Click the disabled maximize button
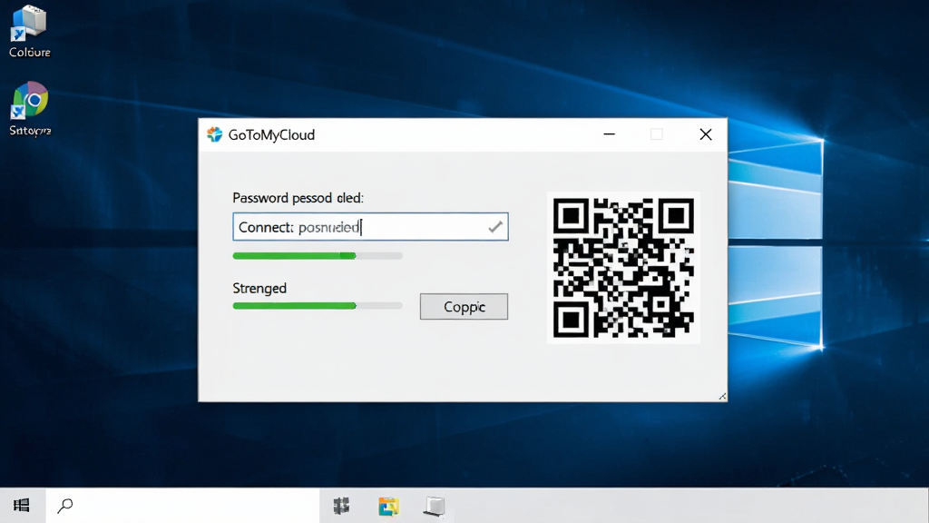929x523 pixels. tap(657, 134)
